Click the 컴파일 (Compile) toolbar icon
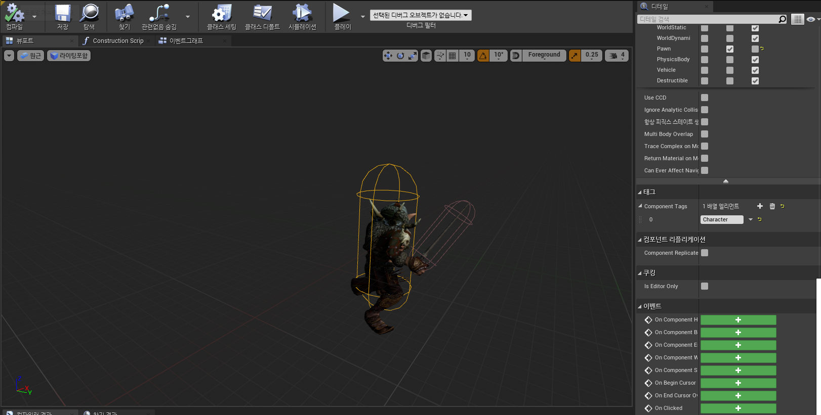821x415 pixels. click(14, 14)
